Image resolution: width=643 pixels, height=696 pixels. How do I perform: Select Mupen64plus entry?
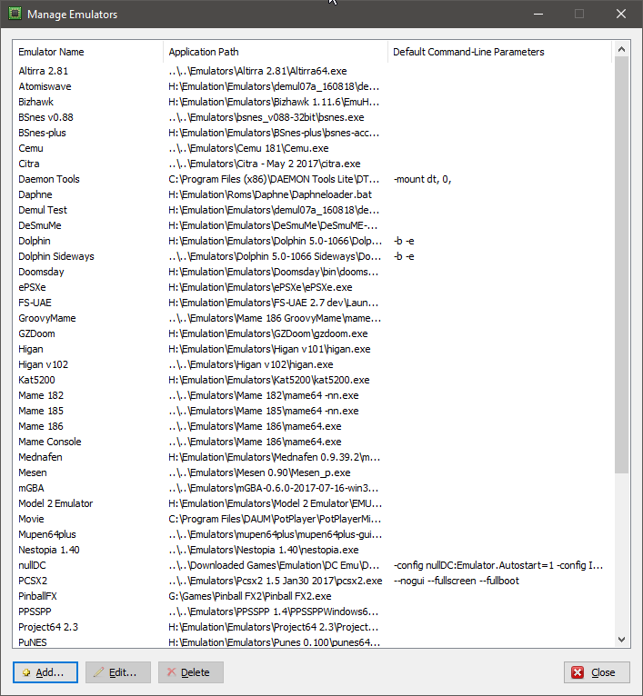tap(313, 534)
